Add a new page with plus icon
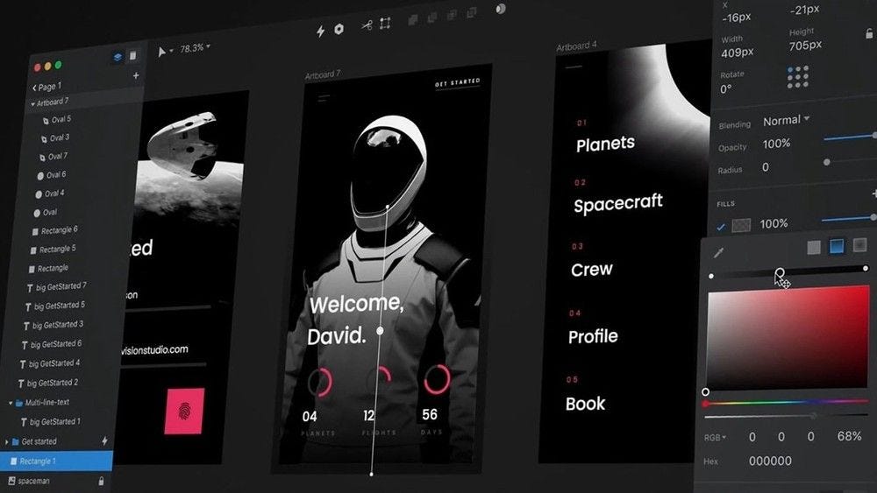 click(136, 75)
